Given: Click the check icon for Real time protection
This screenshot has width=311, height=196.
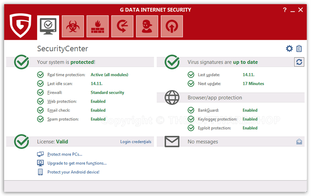Looking at the screenshot, I should coord(41,75).
